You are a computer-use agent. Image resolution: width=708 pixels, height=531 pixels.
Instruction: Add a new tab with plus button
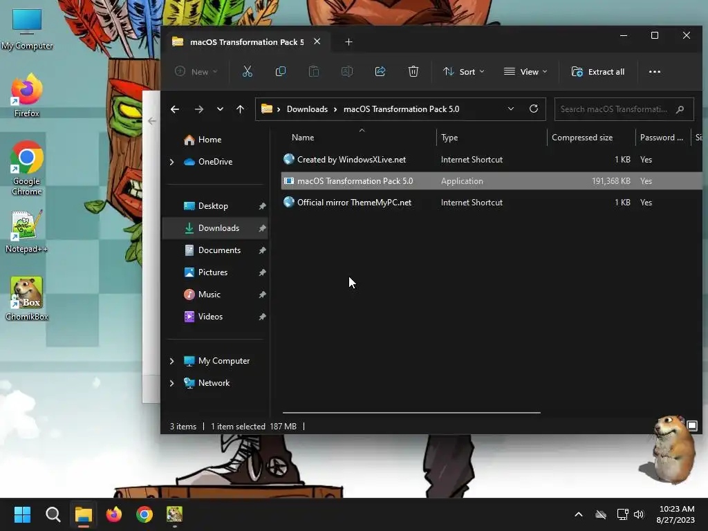pyautogui.click(x=348, y=42)
